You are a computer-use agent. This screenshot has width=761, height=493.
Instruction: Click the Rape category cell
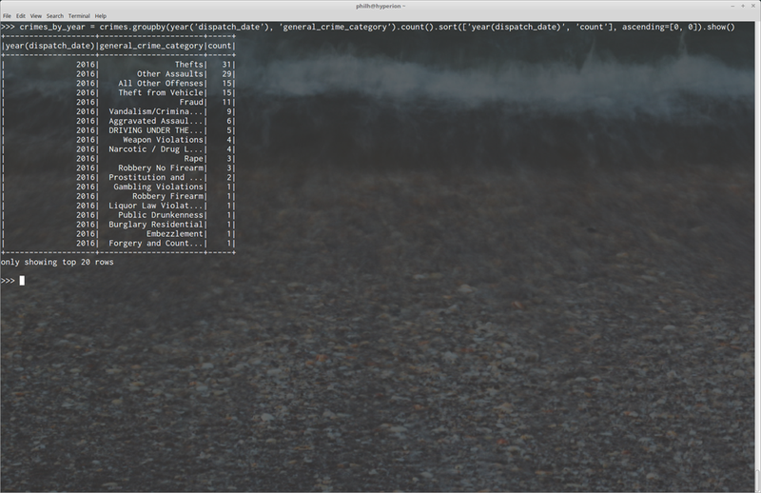pyautogui.click(x=194, y=158)
